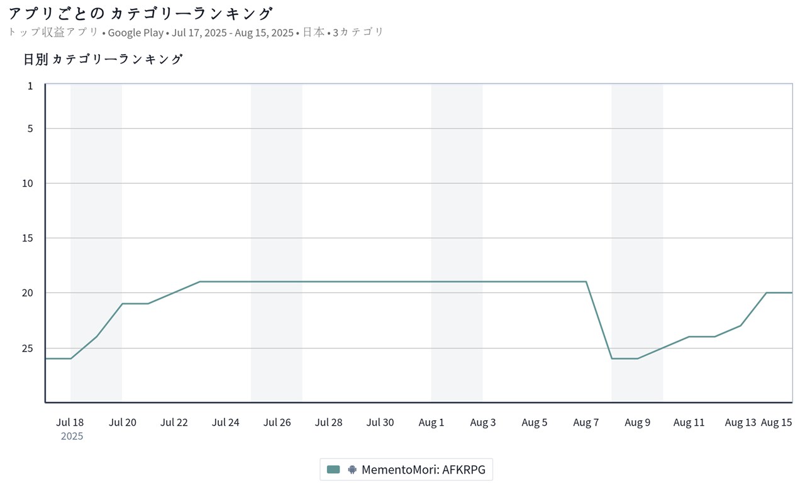Click the teal color swatch in legend
The width and height of the screenshot is (805, 483).
[334, 469]
